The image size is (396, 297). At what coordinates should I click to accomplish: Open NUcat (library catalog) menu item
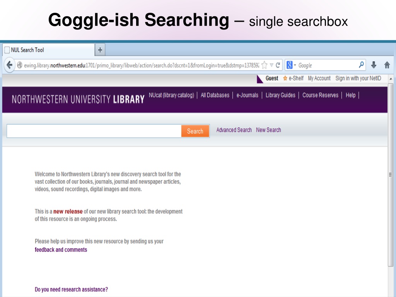171,95
